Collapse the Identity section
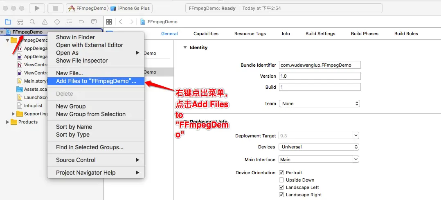This screenshot has height=200, width=441. 185,47
